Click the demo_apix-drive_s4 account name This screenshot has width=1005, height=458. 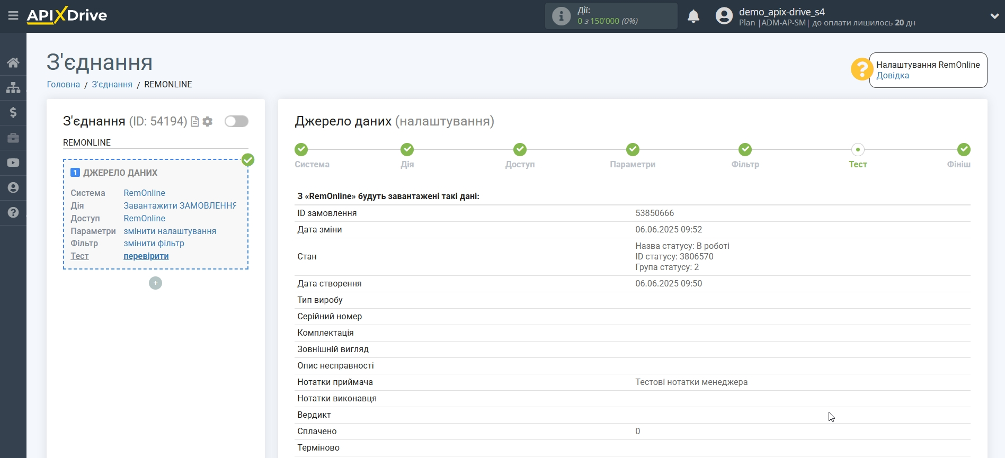782,12
